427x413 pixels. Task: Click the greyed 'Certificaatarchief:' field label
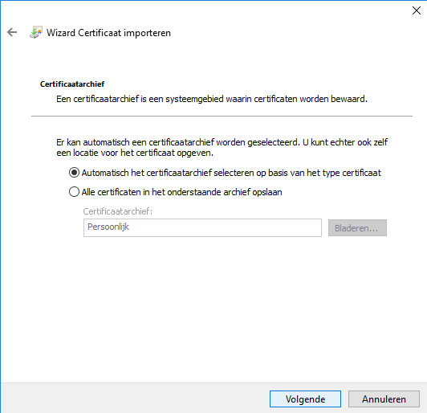[x=118, y=211]
